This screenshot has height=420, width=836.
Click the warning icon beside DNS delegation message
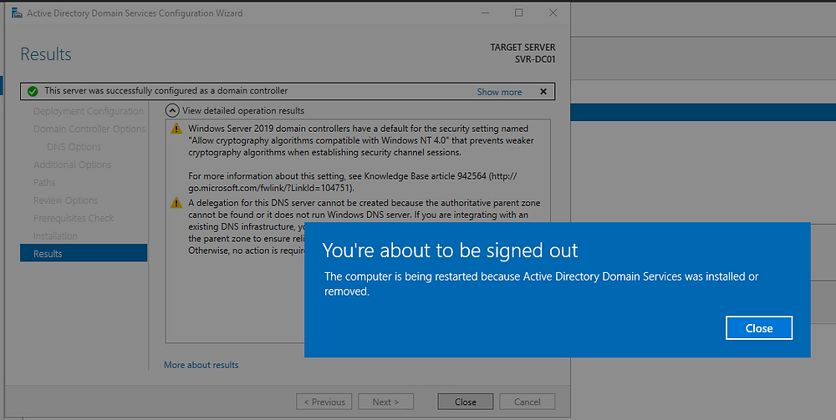coord(176,203)
